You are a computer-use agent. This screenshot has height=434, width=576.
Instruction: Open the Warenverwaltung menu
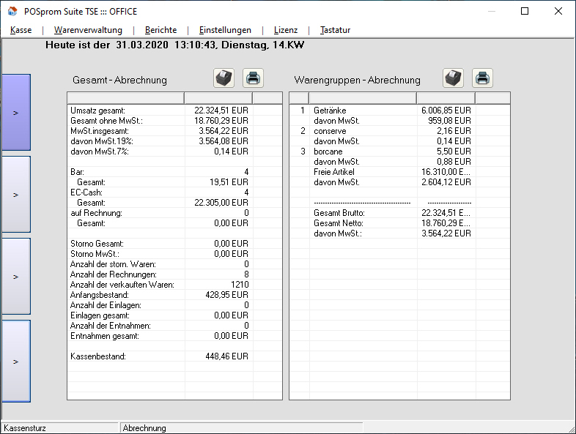pyautogui.click(x=88, y=30)
